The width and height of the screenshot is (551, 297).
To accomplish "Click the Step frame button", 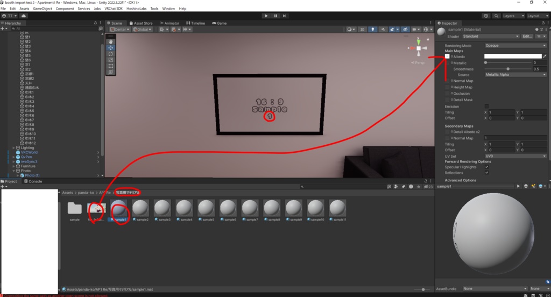I will 285,16.
